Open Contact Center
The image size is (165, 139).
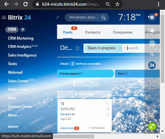point(21,107)
